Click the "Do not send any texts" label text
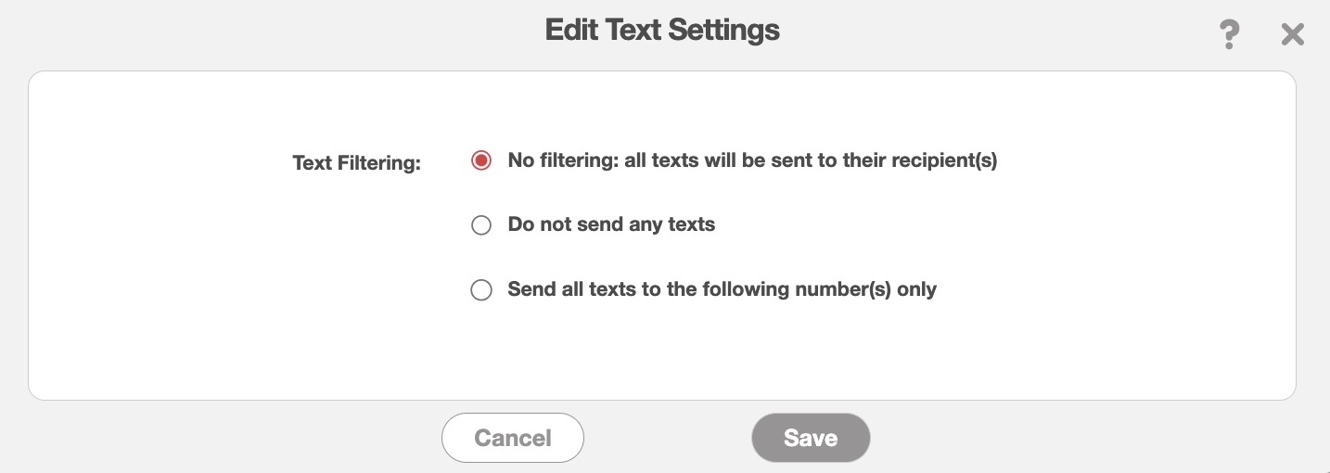Image resolution: width=1330 pixels, height=473 pixels. point(611,224)
